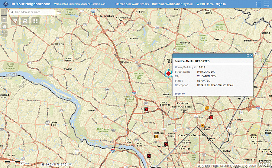Click the orange marker west of Bethesda label
This screenshot has width=272, height=168.
point(156,137)
